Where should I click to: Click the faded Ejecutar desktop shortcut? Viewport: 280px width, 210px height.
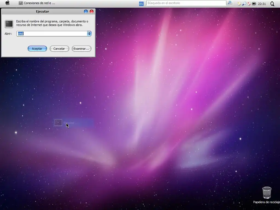pyautogui.click(x=74, y=123)
